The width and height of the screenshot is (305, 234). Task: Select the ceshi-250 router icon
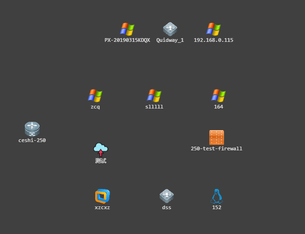[x=32, y=129]
